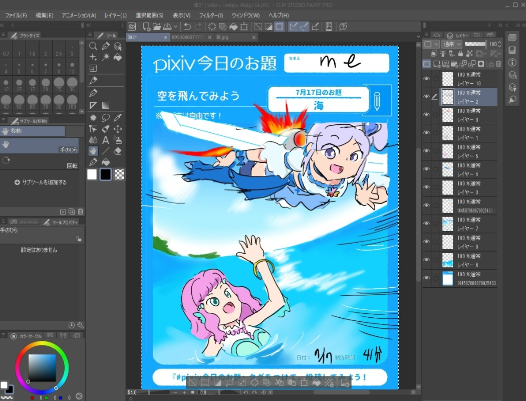This screenshot has width=526, height=401.
Task: Open the 通常 blending mode dropdown
Action: (451, 44)
